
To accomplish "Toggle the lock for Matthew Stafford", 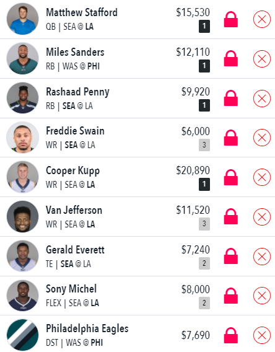I will (231, 20).
